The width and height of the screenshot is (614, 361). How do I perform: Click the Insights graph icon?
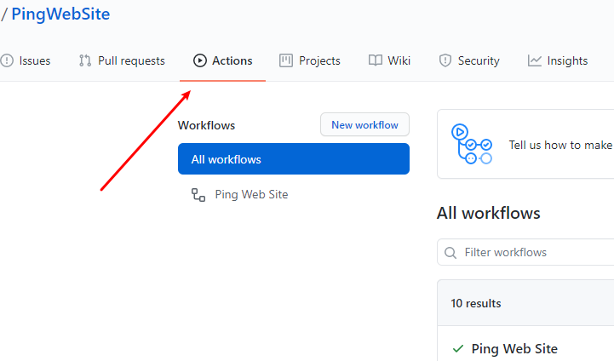[x=535, y=60]
